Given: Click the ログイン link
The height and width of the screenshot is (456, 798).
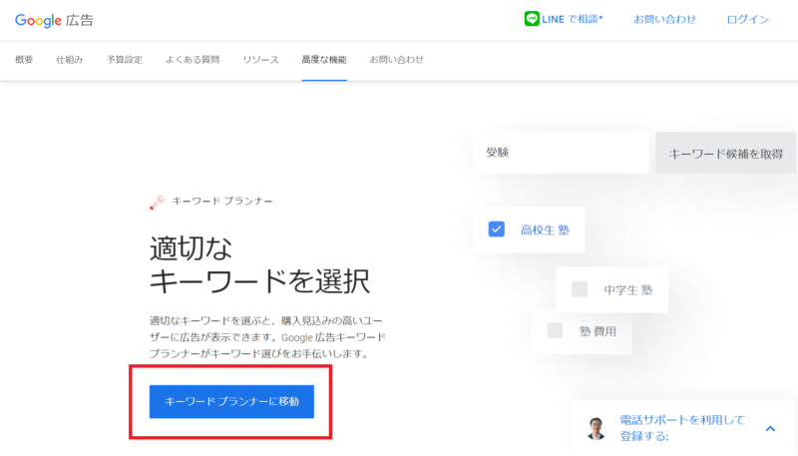Looking at the screenshot, I should tap(747, 19).
